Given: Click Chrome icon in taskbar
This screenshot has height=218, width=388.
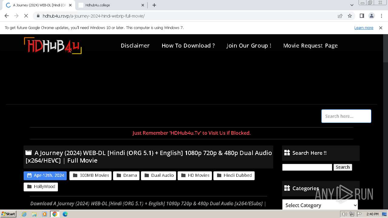Looking at the screenshot, I should [x=55, y=214].
